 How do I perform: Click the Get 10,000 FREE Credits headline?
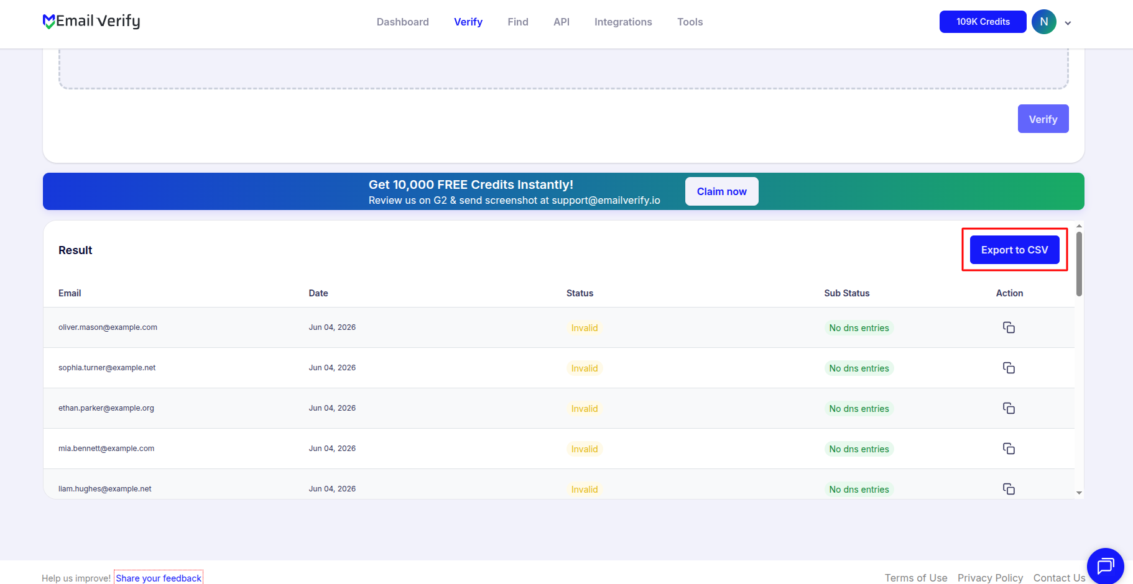[x=471, y=185]
